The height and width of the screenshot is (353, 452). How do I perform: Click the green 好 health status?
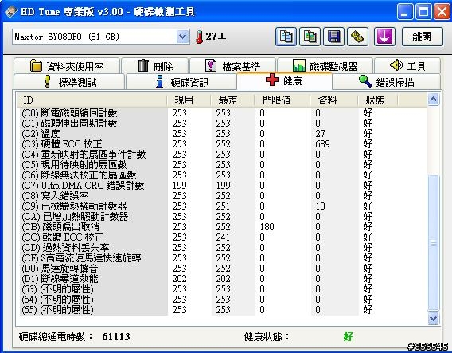pos(349,336)
